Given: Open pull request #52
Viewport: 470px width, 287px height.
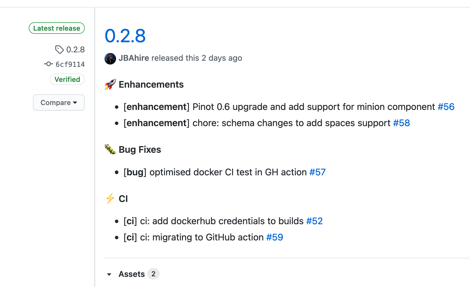Looking at the screenshot, I should (x=314, y=221).
